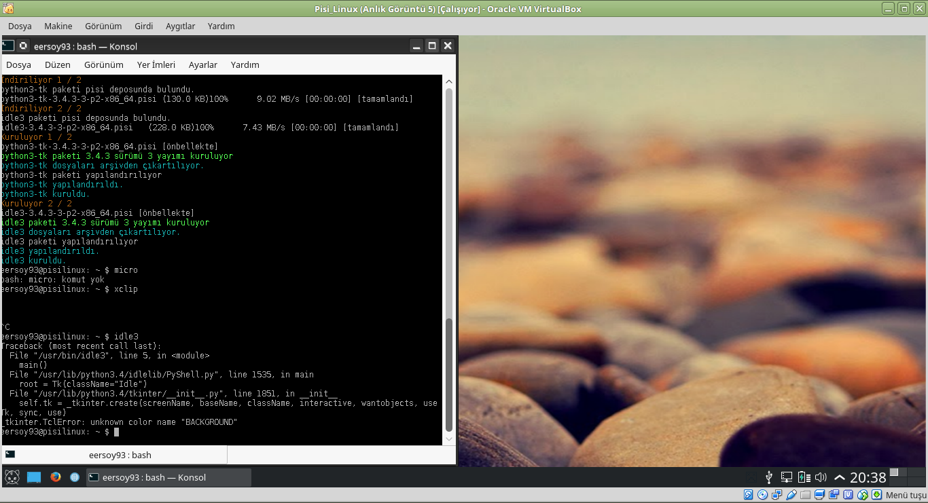The image size is (928, 503).
Task: Open the network connections tray icon
Action: 787,477
